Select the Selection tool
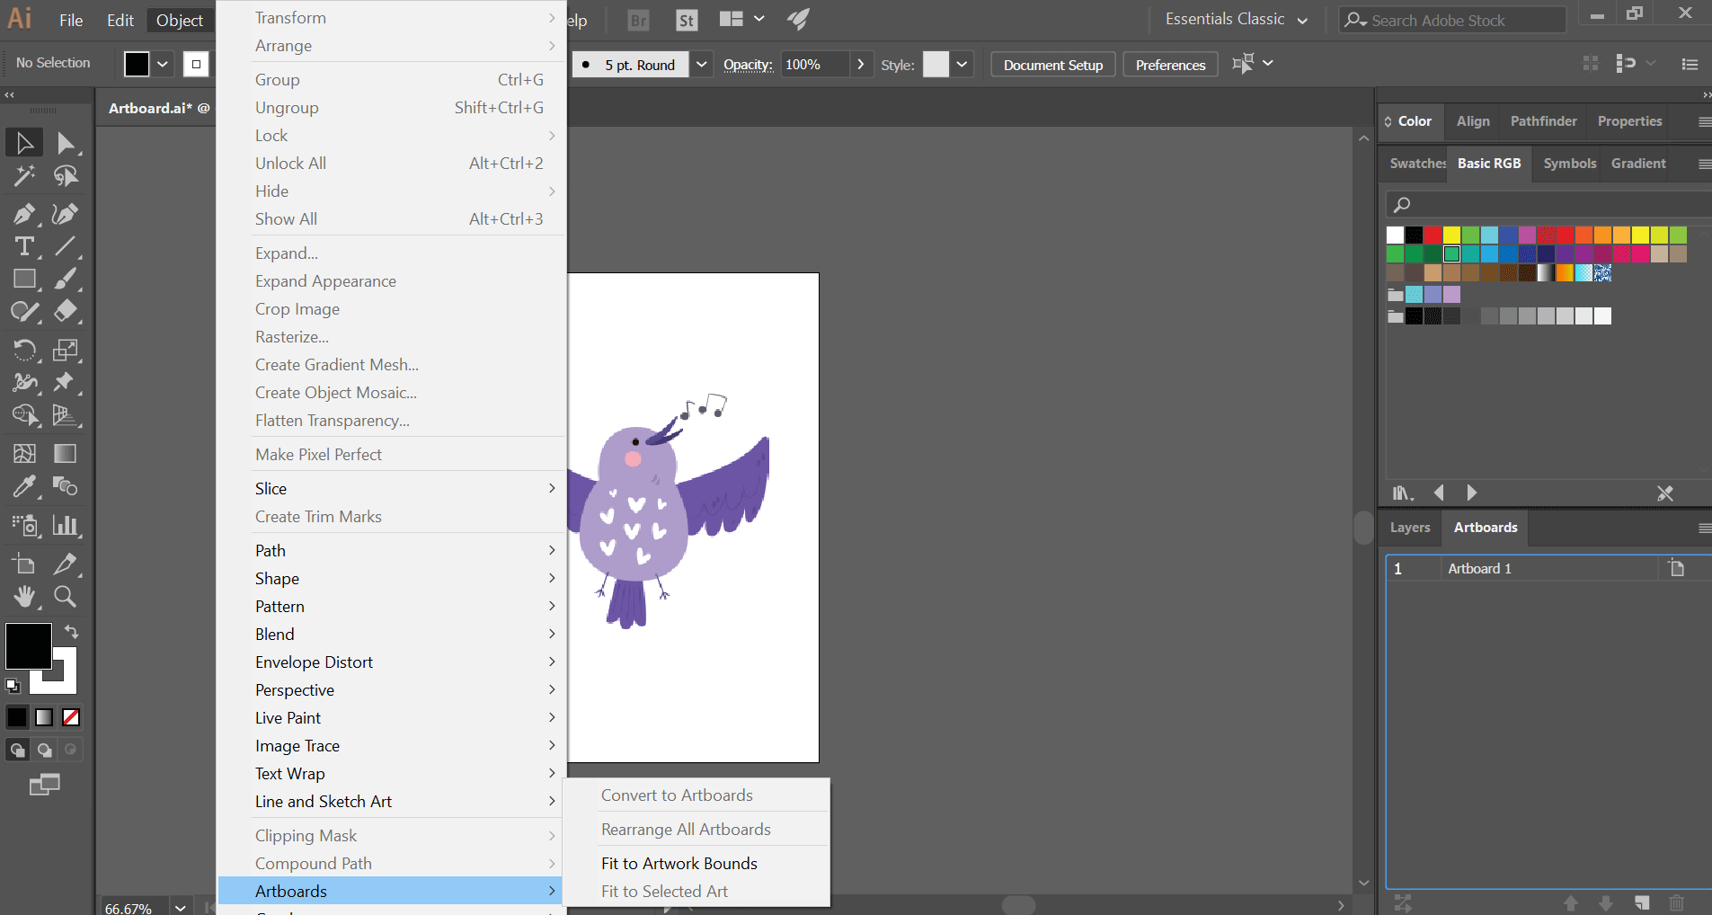 coord(24,141)
